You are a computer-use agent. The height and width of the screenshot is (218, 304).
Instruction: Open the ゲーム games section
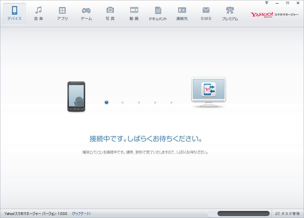point(86,14)
